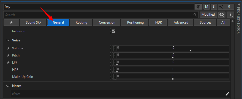Switch to the Routing tab
This screenshot has width=242, height=99.
pos(81,22)
